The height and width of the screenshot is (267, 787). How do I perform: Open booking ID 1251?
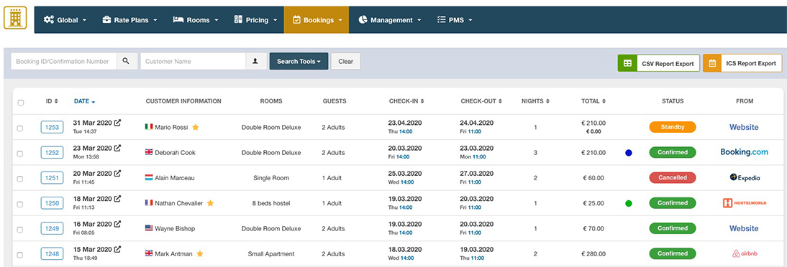(53, 178)
